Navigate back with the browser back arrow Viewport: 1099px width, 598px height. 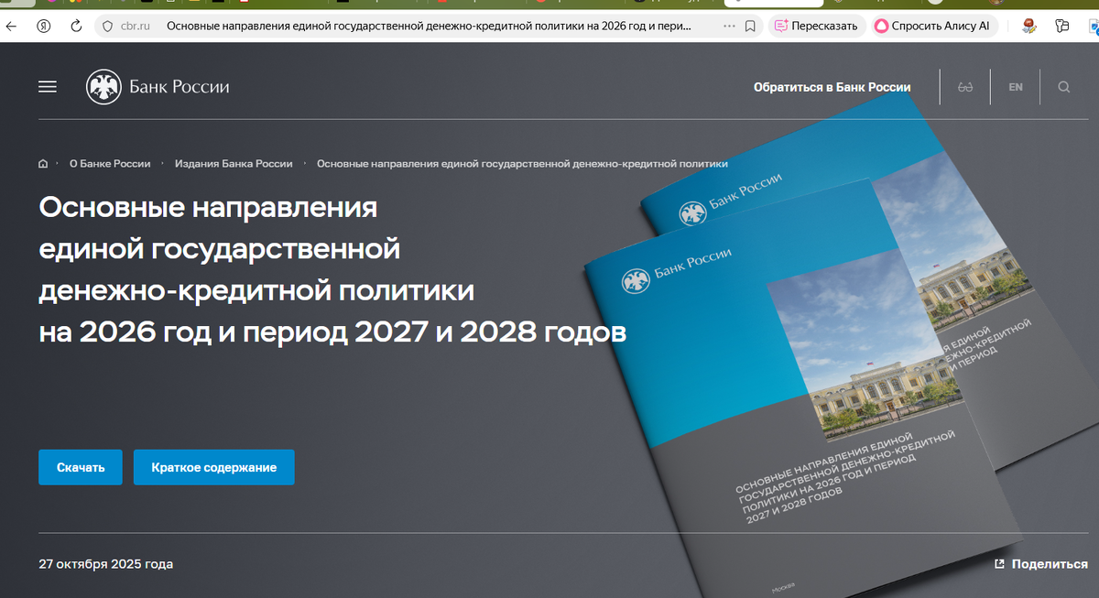[x=10, y=27]
